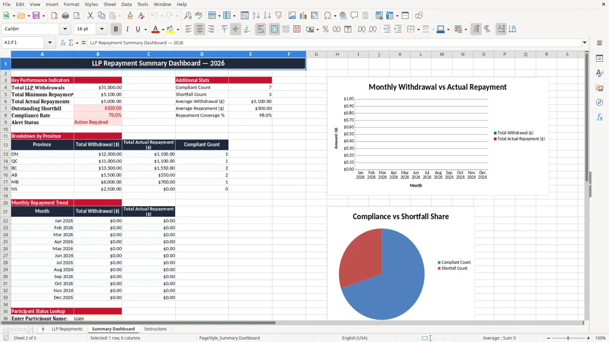Toggle Align Right
The image size is (609, 342).
(x=211, y=29)
